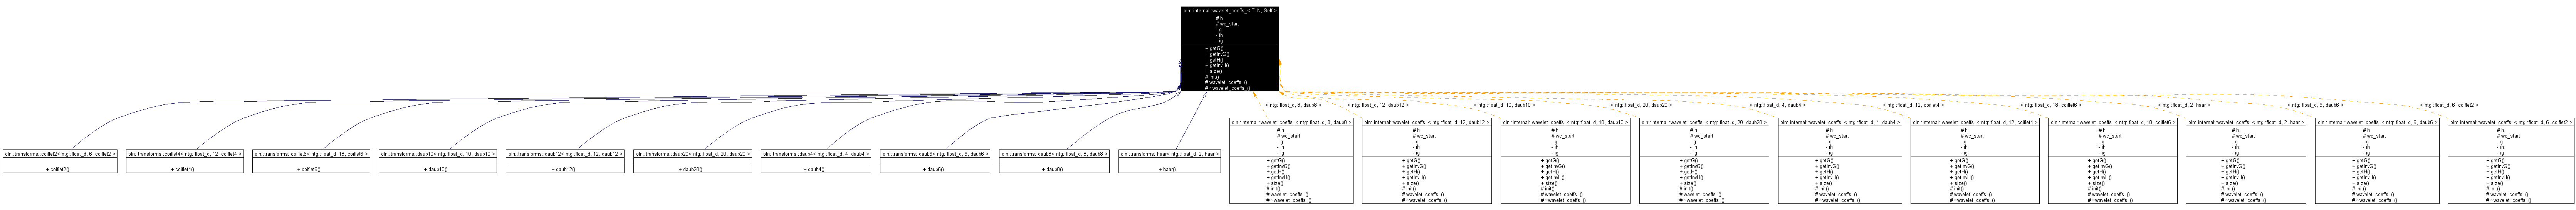Screen dimensions: 2576x210
Task: Click edge label '< ntg::float_d, 12, daub12 >'
Action: pyautogui.click(x=1378, y=104)
